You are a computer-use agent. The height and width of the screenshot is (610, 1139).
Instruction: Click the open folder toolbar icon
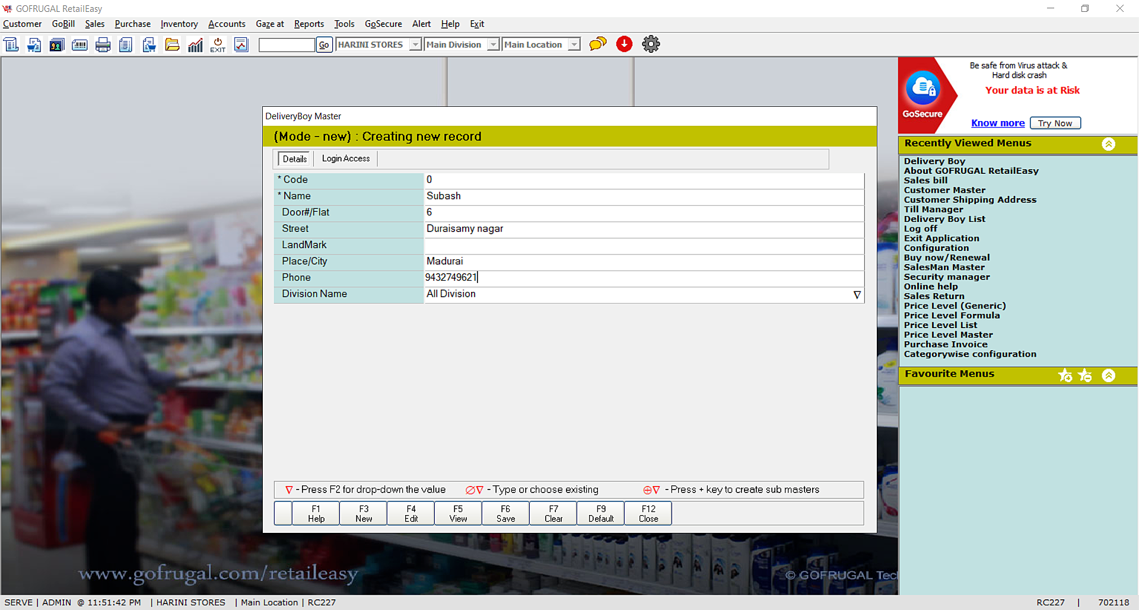172,45
